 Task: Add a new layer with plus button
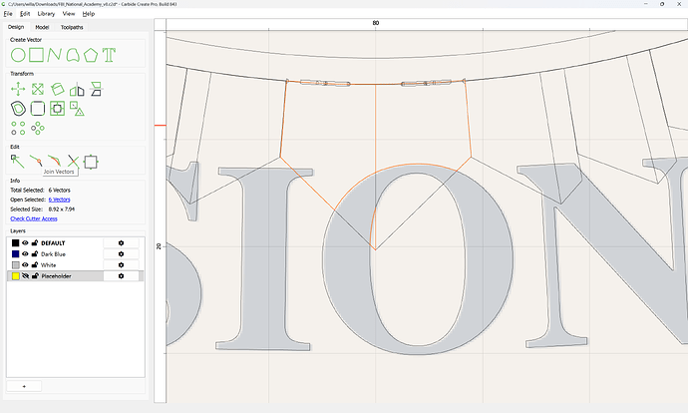click(24, 386)
